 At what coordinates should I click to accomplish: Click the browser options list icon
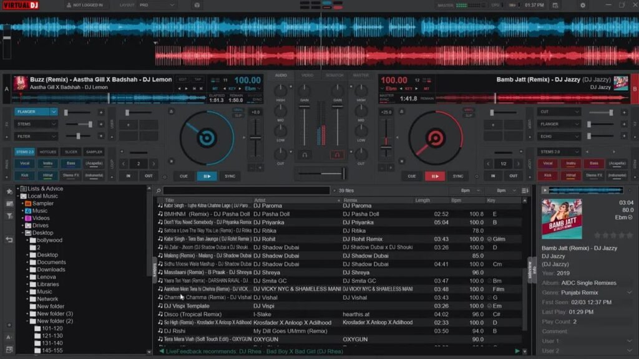[525, 191]
